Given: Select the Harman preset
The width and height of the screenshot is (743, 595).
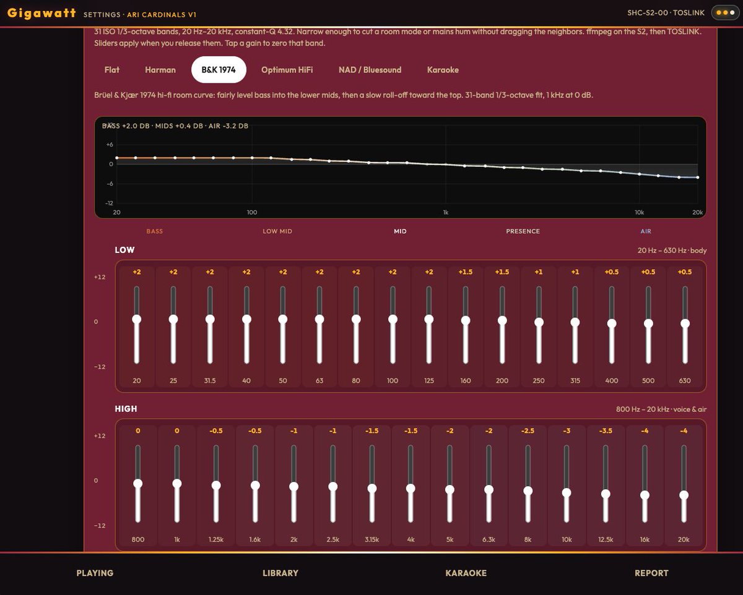Looking at the screenshot, I should [160, 70].
